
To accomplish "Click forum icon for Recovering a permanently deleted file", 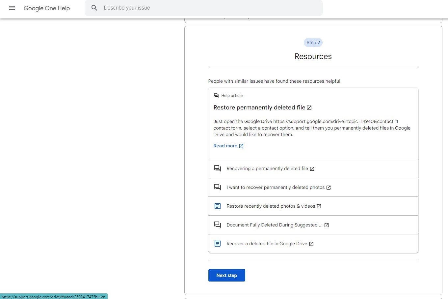I will click(218, 168).
